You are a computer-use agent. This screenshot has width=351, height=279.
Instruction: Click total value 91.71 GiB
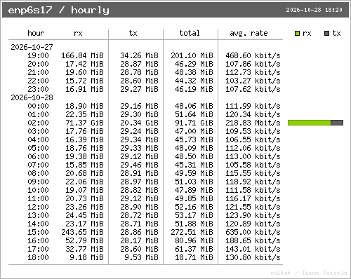[194, 123]
